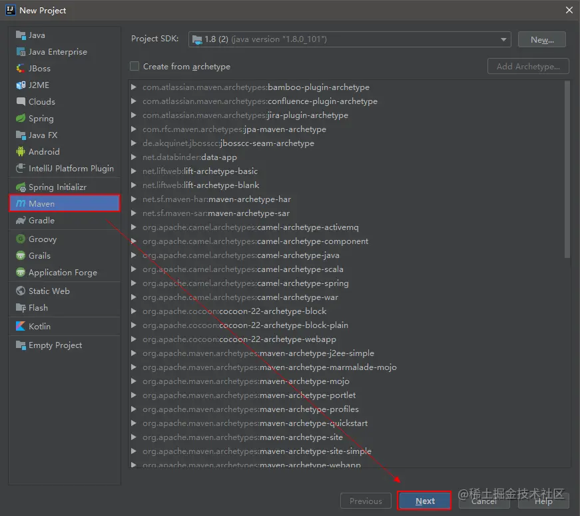This screenshot has height=516, width=580.
Task: Select the JBoss icon in sidebar
Action: (21, 69)
